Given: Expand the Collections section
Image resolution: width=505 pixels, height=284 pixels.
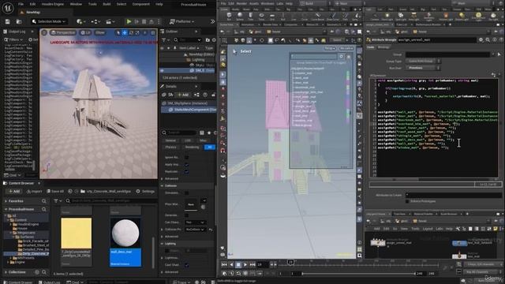Looking at the screenshot, I should pyautogui.click(x=6, y=272).
